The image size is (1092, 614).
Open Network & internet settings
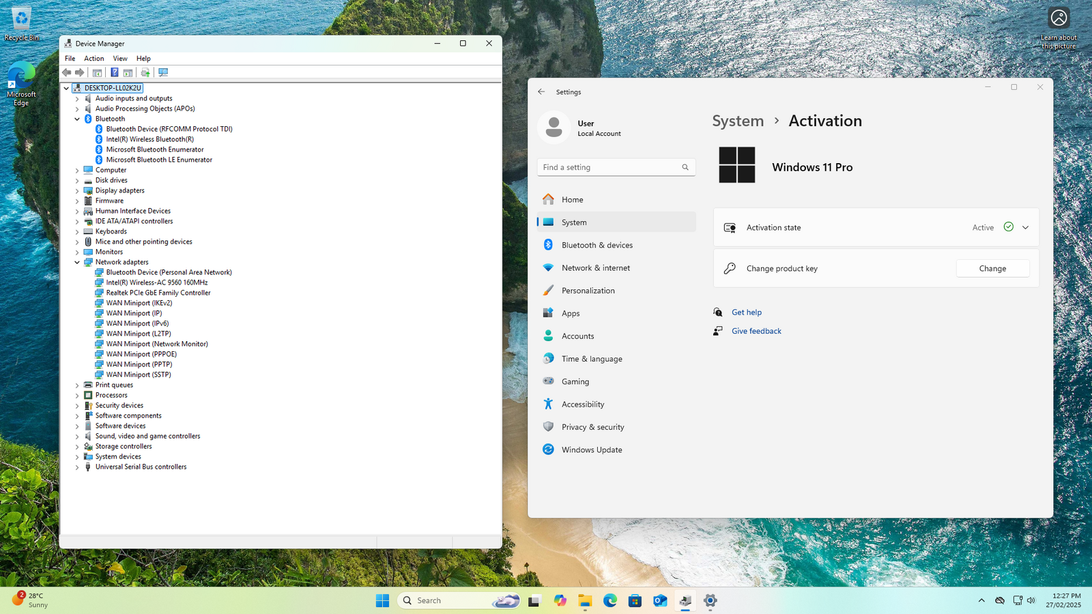(616, 268)
